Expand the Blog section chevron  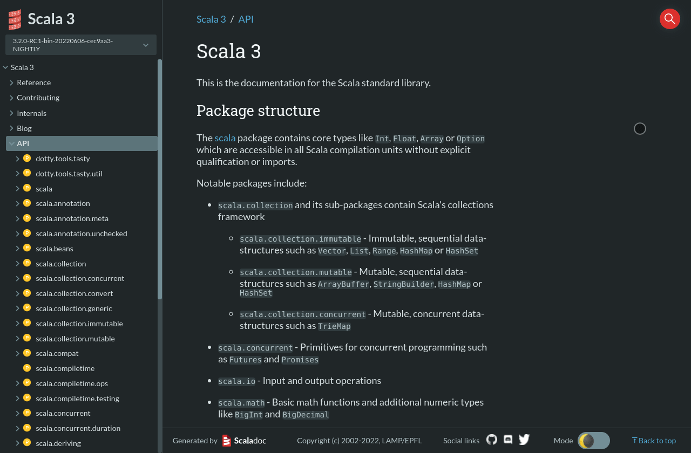point(11,128)
